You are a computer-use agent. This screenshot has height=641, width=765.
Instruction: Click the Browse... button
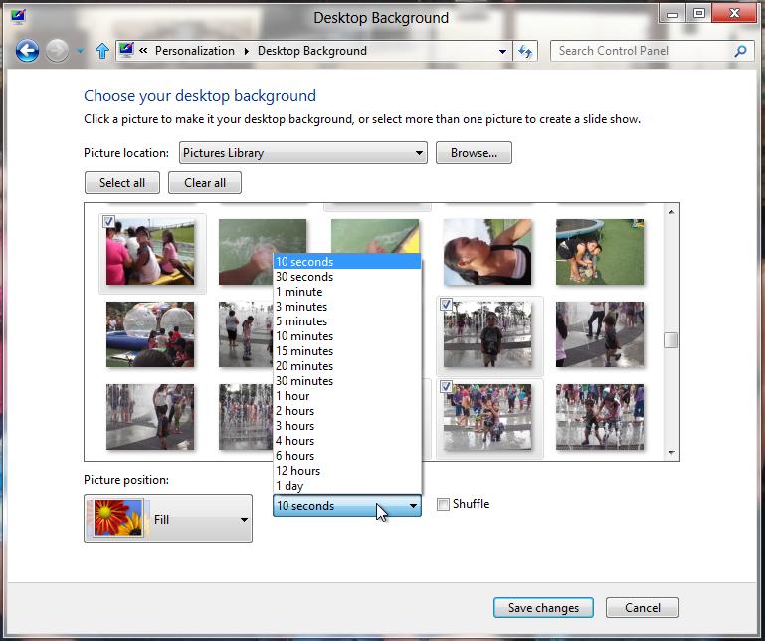[474, 153]
